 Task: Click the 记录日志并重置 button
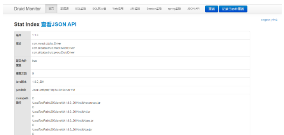[x=233, y=9]
